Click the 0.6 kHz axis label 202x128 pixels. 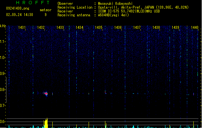[3, 122]
